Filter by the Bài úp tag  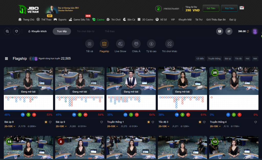point(228,59)
